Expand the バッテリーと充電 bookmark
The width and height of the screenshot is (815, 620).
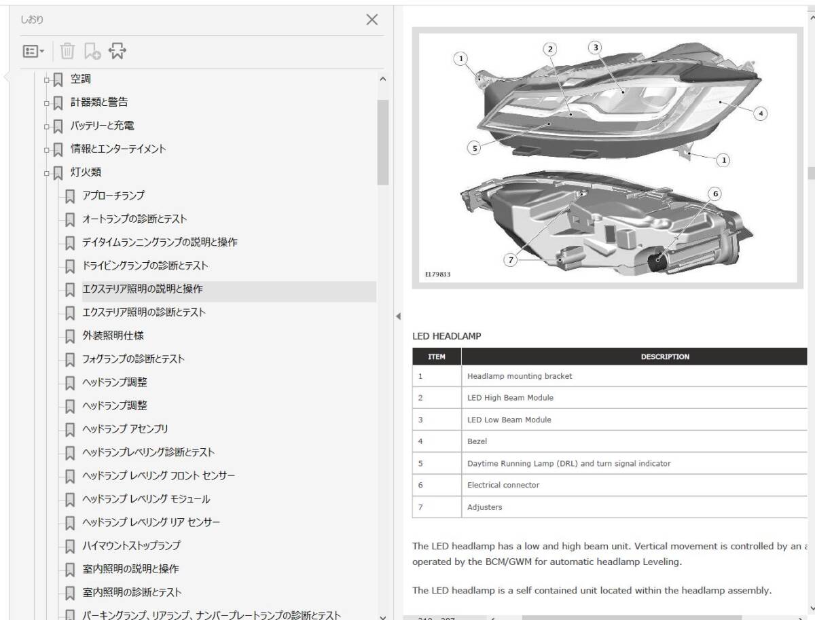click(46, 125)
